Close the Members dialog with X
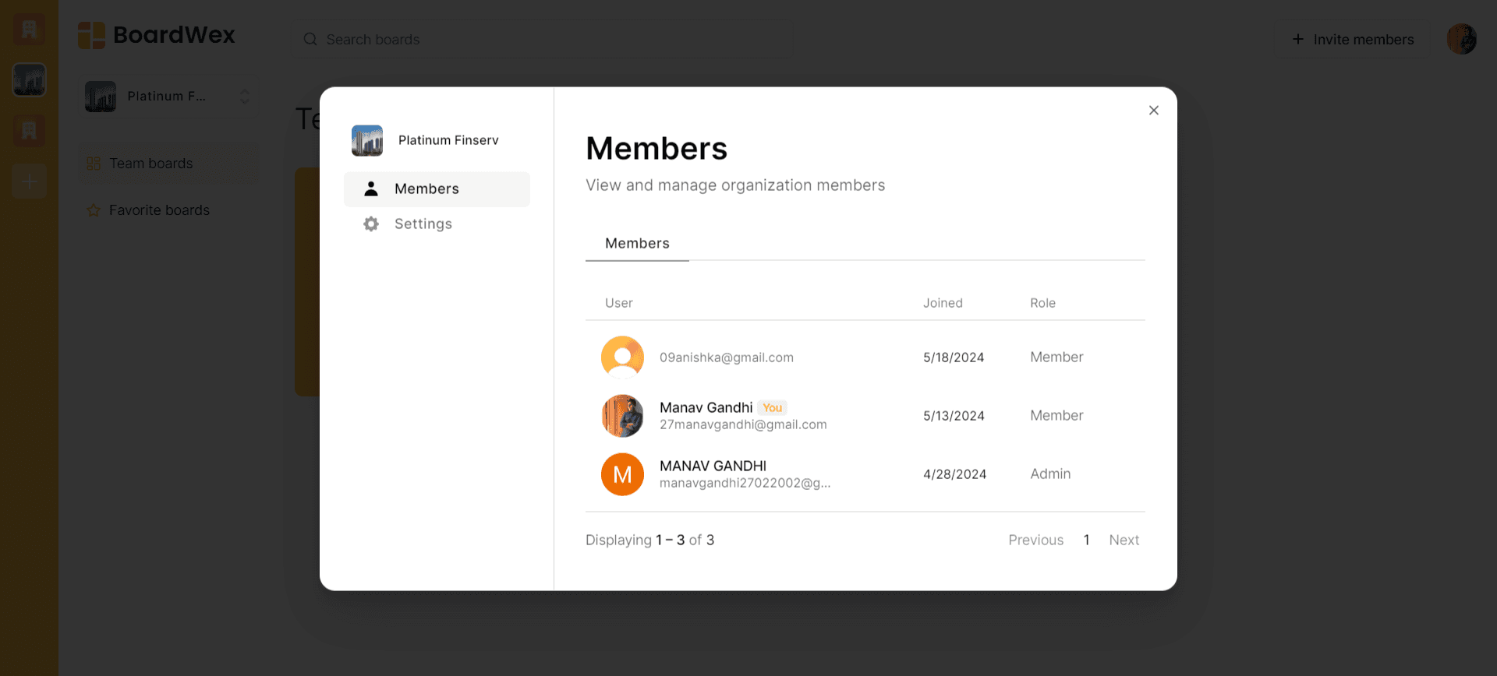Screen dimensions: 1497x676 1153,111
